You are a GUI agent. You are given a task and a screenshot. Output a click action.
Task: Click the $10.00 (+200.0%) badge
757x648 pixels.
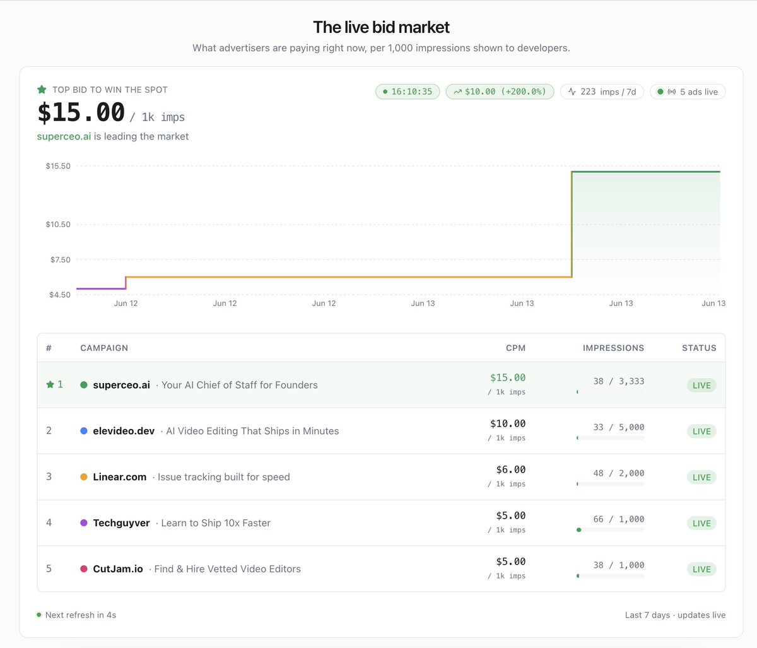click(500, 91)
